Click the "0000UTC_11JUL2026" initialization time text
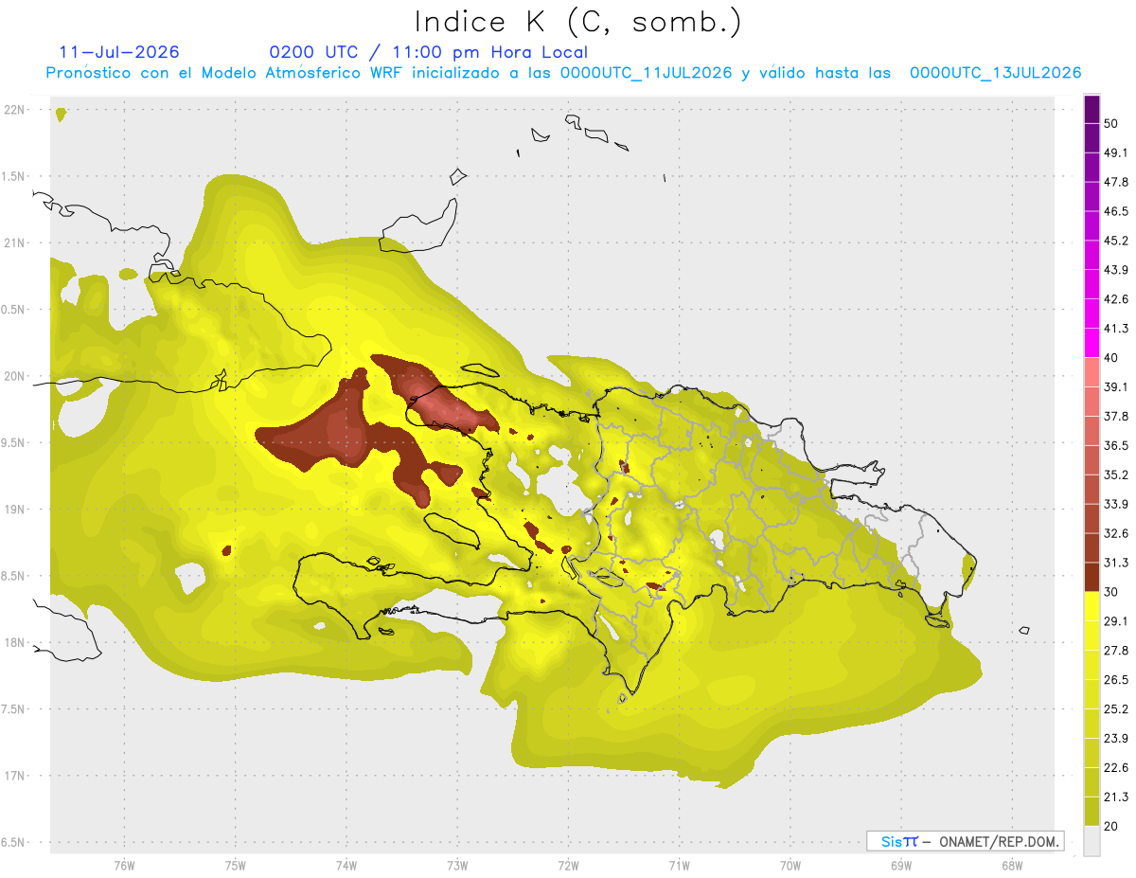Viewport: 1136px width, 878px height. pyautogui.click(x=646, y=73)
